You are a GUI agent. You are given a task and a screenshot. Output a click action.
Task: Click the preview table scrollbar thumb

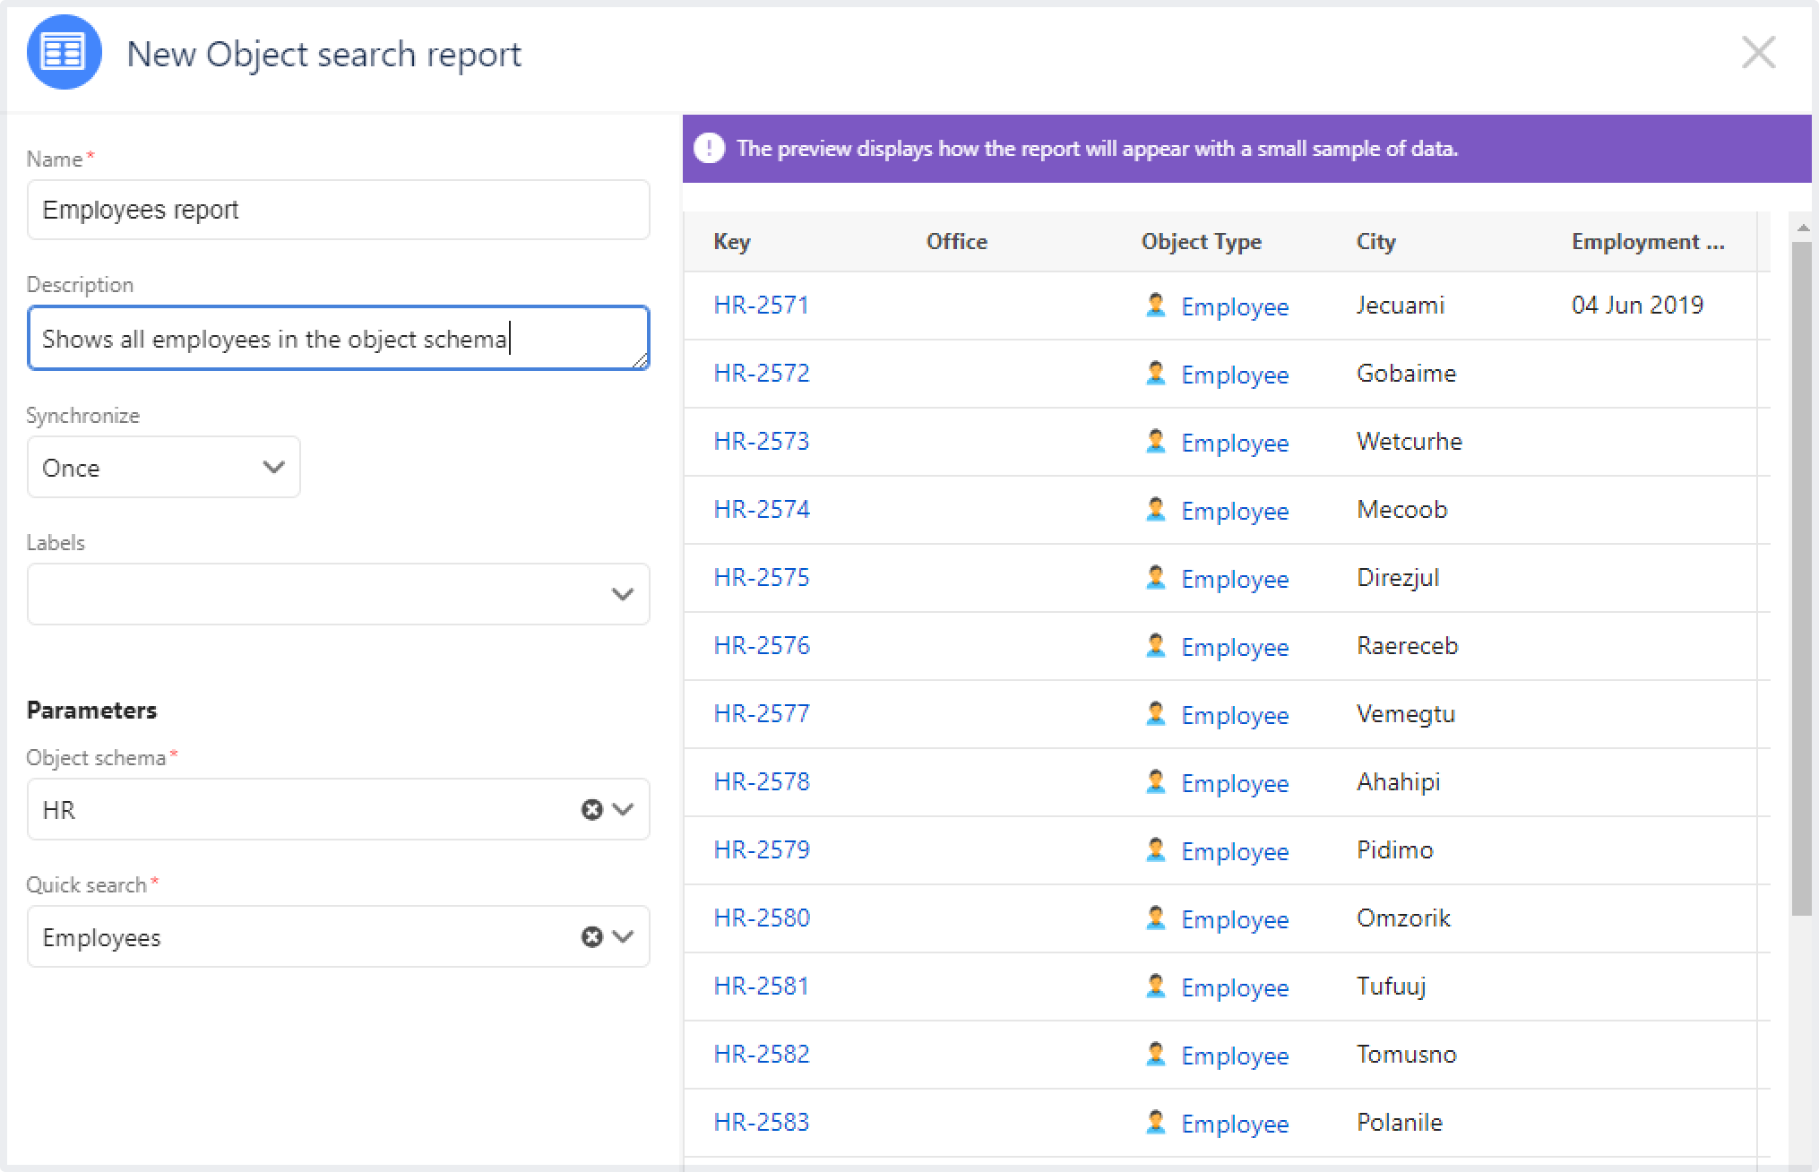[1802, 579]
